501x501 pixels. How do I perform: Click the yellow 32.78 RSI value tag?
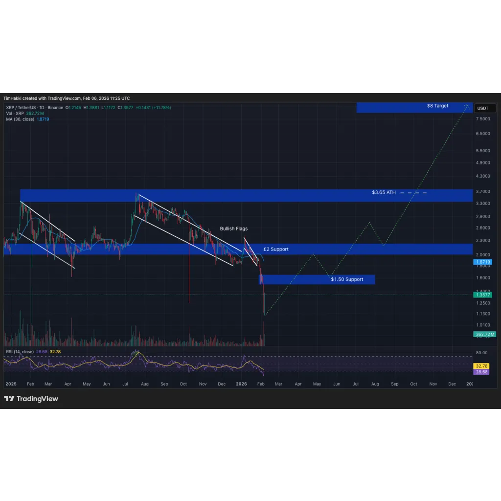(x=481, y=366)
